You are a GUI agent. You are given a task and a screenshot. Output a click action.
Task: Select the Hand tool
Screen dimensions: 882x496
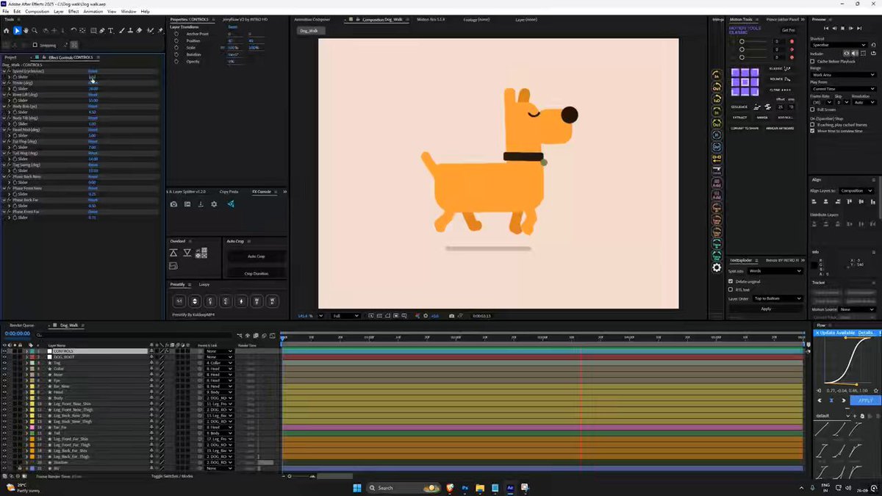[26, 31]
